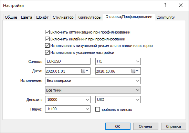Screen dimensions: 189x133
Task: Click the Символ: label
Action: [35, 61]
